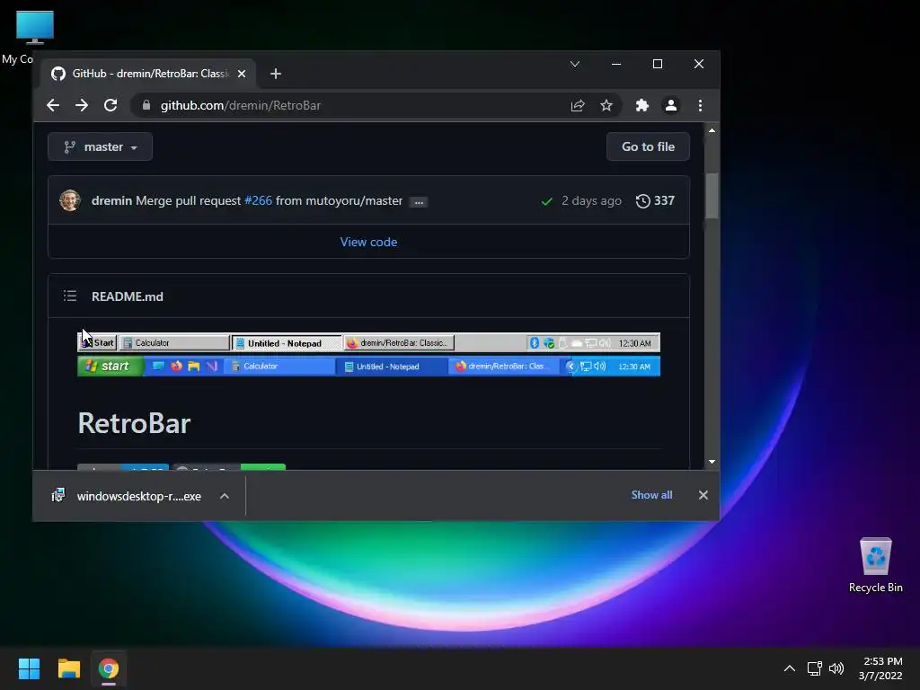Viewport: 920px width, 690px height.
Task: Click downloaded exe file icon
Action: (58, 496)
